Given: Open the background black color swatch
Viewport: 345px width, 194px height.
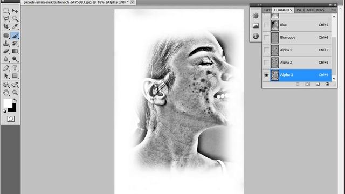Looking at the screenshot, I should point(13,109).
